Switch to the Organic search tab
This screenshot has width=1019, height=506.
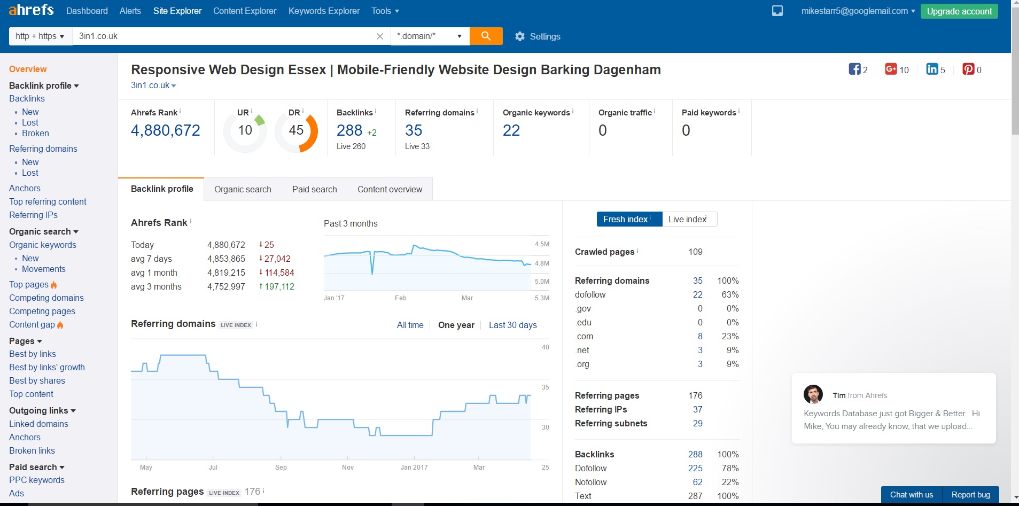243,189
